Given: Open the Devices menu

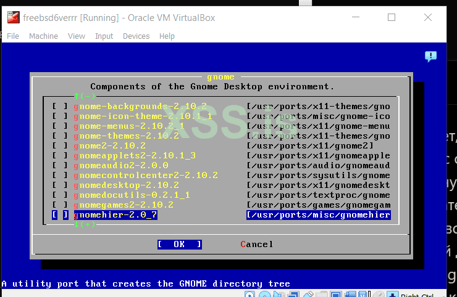Looking at the screenshot, I should tap(136, 36).
